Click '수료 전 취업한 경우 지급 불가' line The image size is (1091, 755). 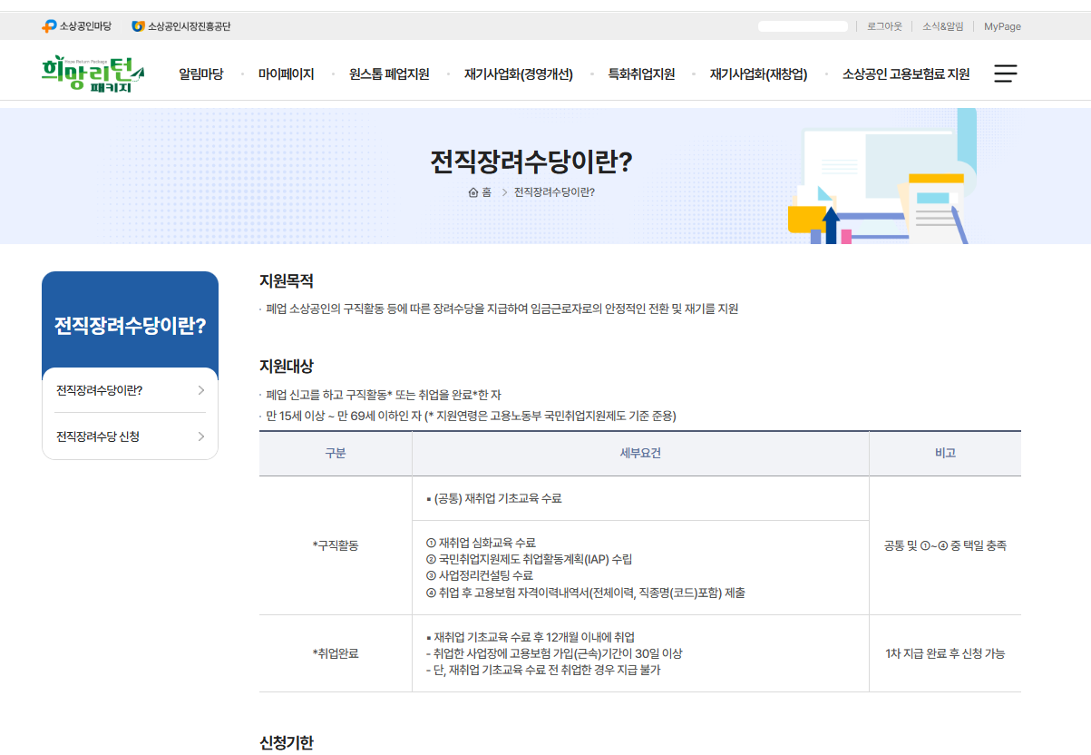542,671
